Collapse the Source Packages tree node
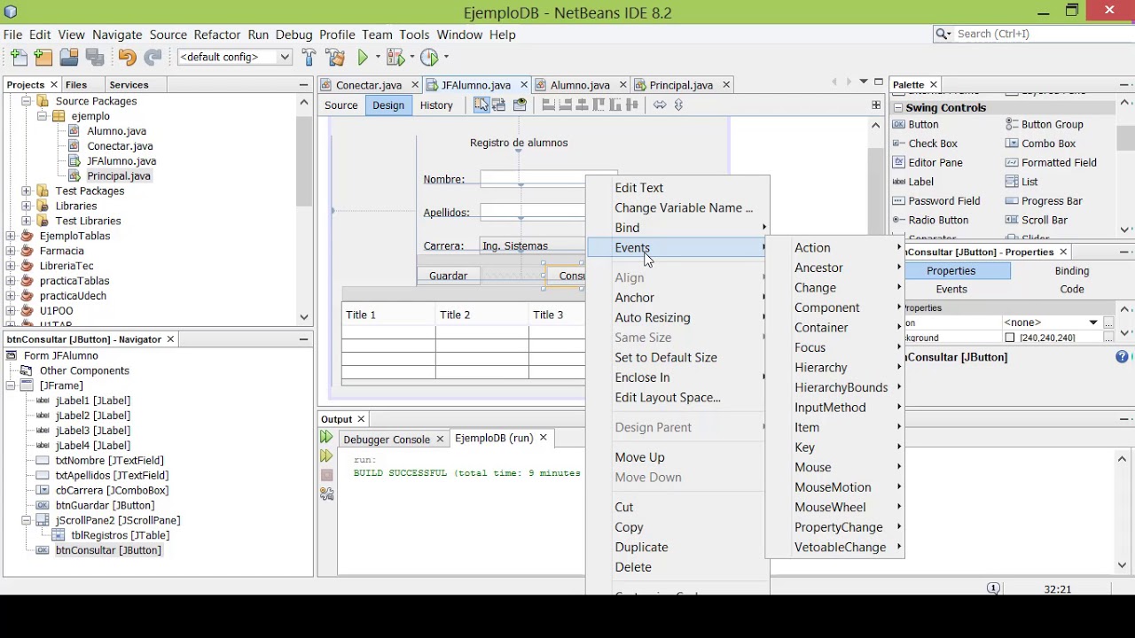The width and height of the screenshot is (1135, 638). 26,101
